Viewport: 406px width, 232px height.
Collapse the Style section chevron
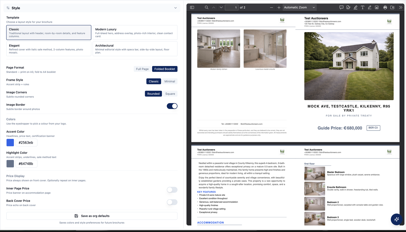click(x=175, y=8)
